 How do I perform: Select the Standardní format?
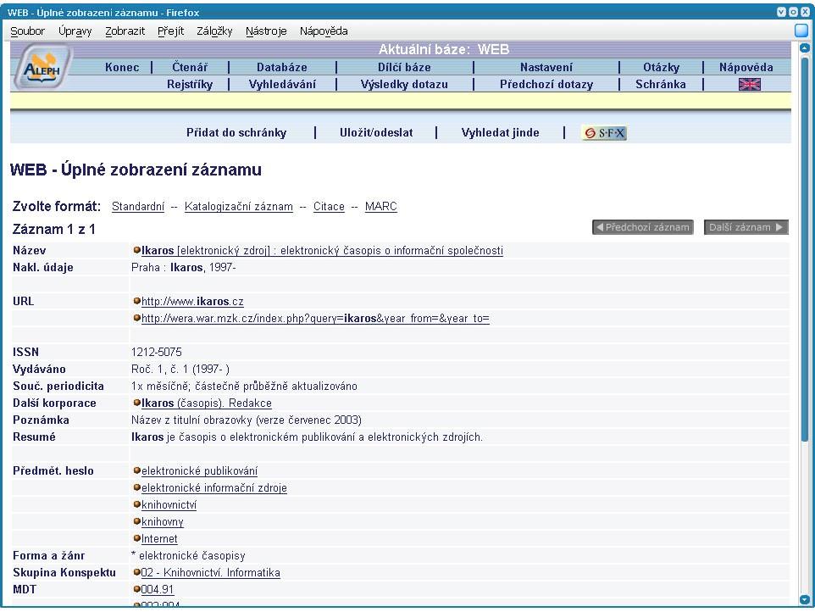(x=138, y=207)
